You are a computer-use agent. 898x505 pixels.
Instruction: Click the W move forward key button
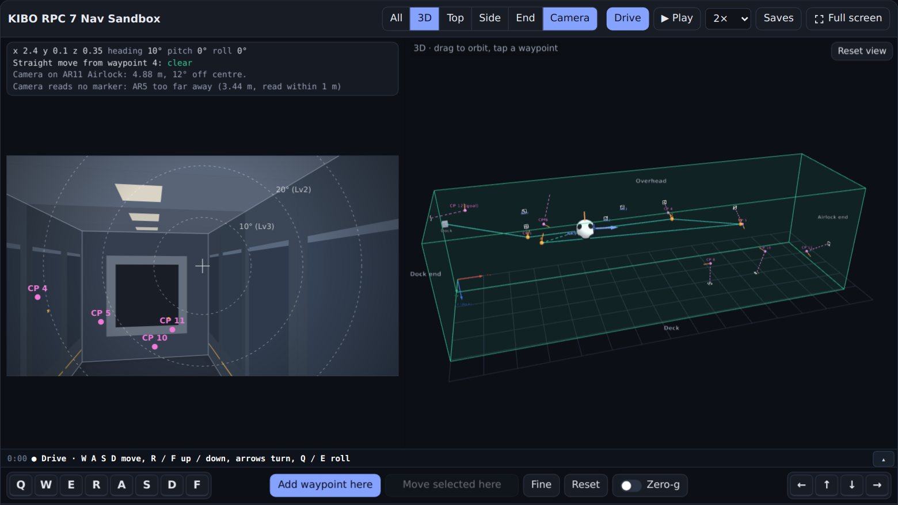(x=46, y=485)
